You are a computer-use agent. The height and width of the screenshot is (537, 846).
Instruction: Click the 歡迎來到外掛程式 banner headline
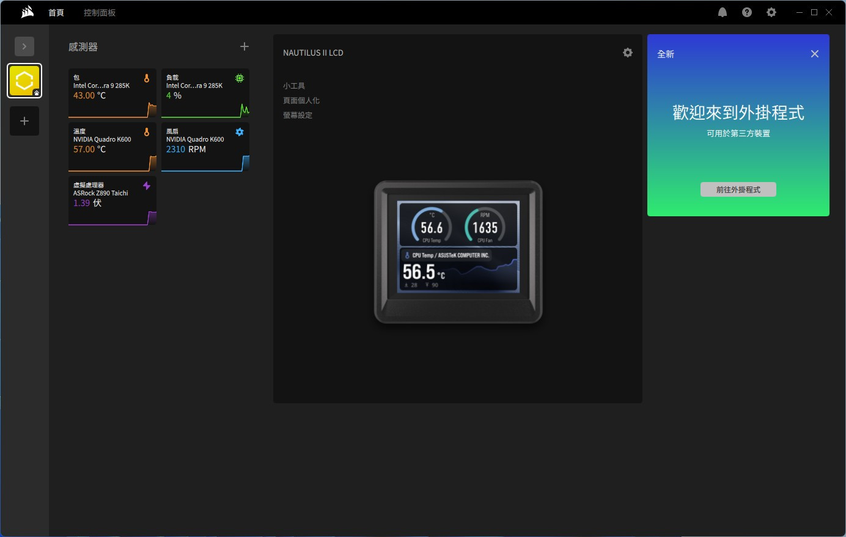pyautogui.click(x=738, y=112)
